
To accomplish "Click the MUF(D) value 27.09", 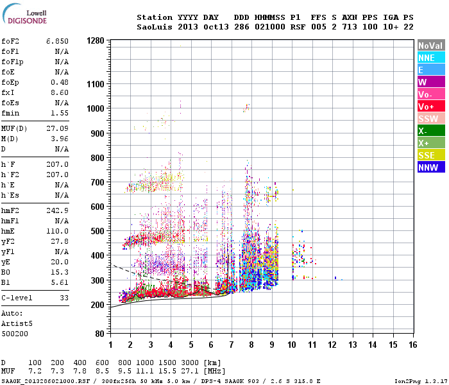I will tap(57, 128).
